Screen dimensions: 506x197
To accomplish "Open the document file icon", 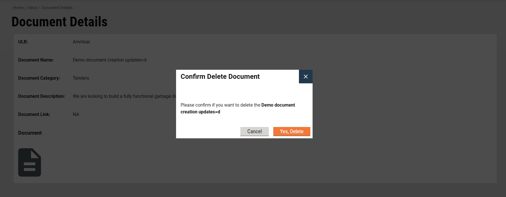I will click(x=30, y=162).
